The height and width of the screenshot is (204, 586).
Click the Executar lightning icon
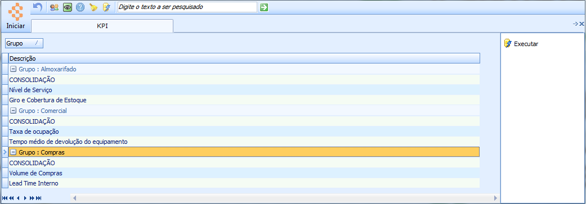pos(508,44)
